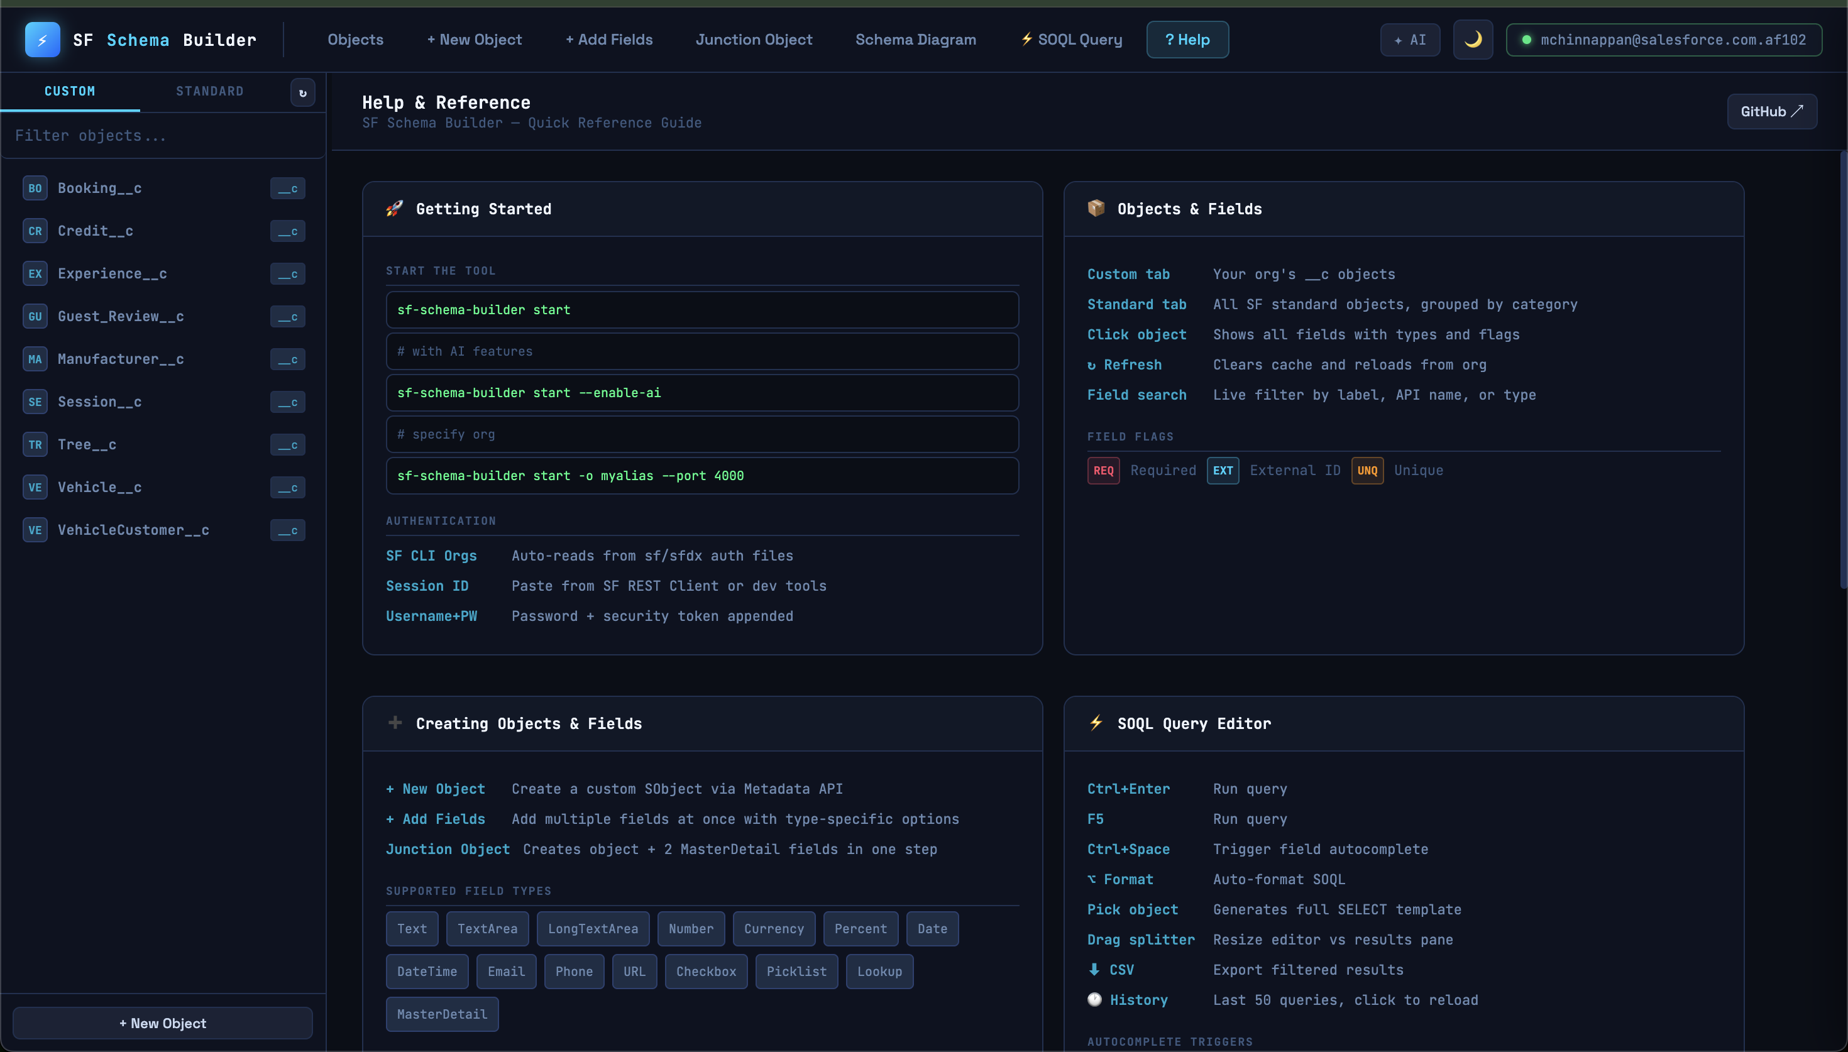
Task: Click the AI button in header
Action: coord(1409,40)
